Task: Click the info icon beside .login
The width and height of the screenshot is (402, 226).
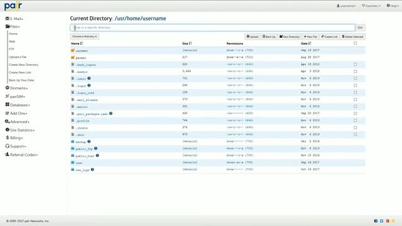Action: pos(89,85)
